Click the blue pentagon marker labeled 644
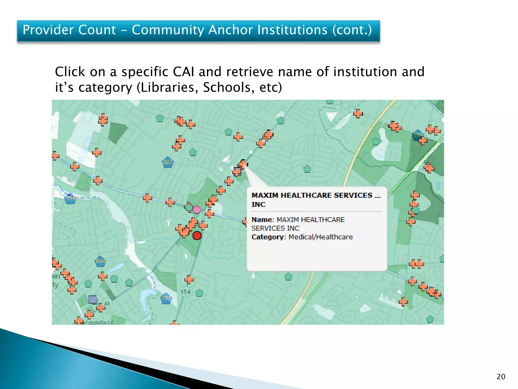 tap(100, 261)
